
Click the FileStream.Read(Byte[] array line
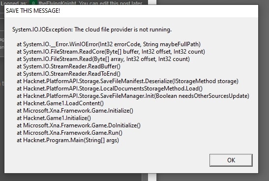coord(103,59)
